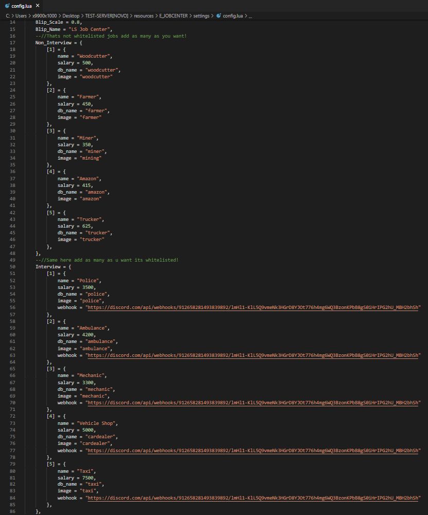The image size is (428, 515).
Task: Open the Desktop breadcrumb dropdown
Action: [x=71, y=16]
